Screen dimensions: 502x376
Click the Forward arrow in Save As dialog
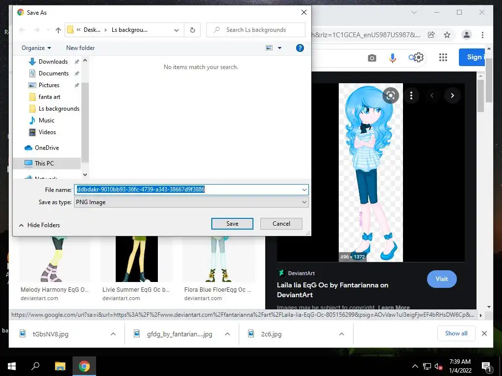click(37, 30)
